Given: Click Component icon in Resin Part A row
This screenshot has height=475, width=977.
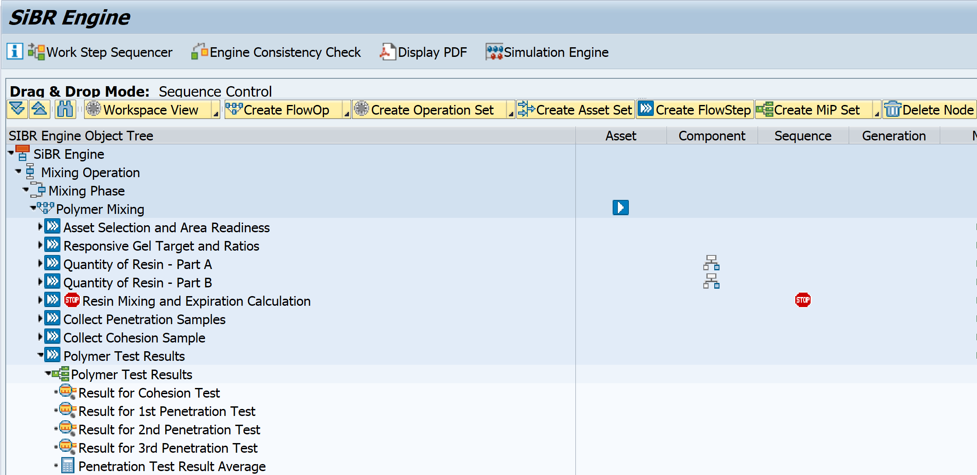Looking at the screenshot, I should pyautogui.click(x=711, y=263).
